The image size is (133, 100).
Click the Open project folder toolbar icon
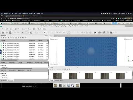pos(7,32)
